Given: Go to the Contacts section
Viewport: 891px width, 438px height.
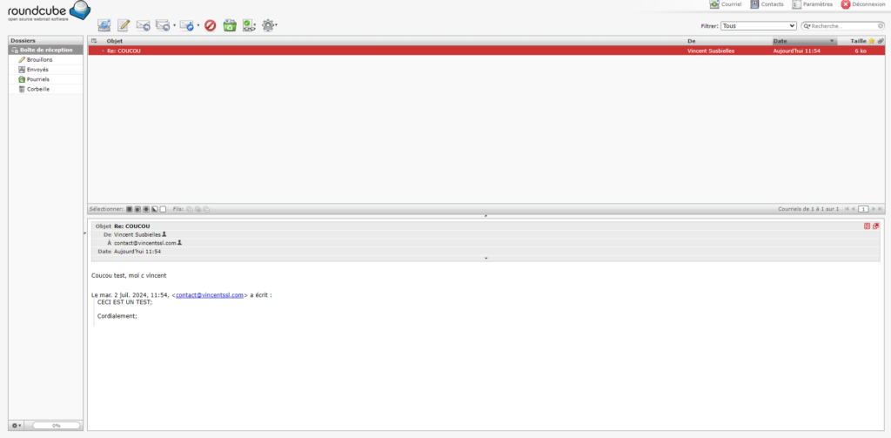Looking at the screenshot, I should coord(766,5).
